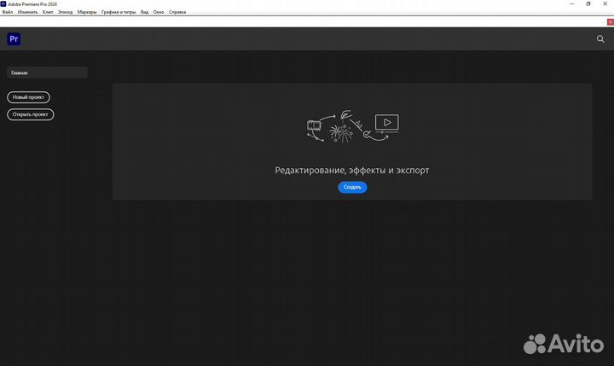The image size is (614, 366).
Task: Click the Открыть проект button
Action: click(31, 114)
